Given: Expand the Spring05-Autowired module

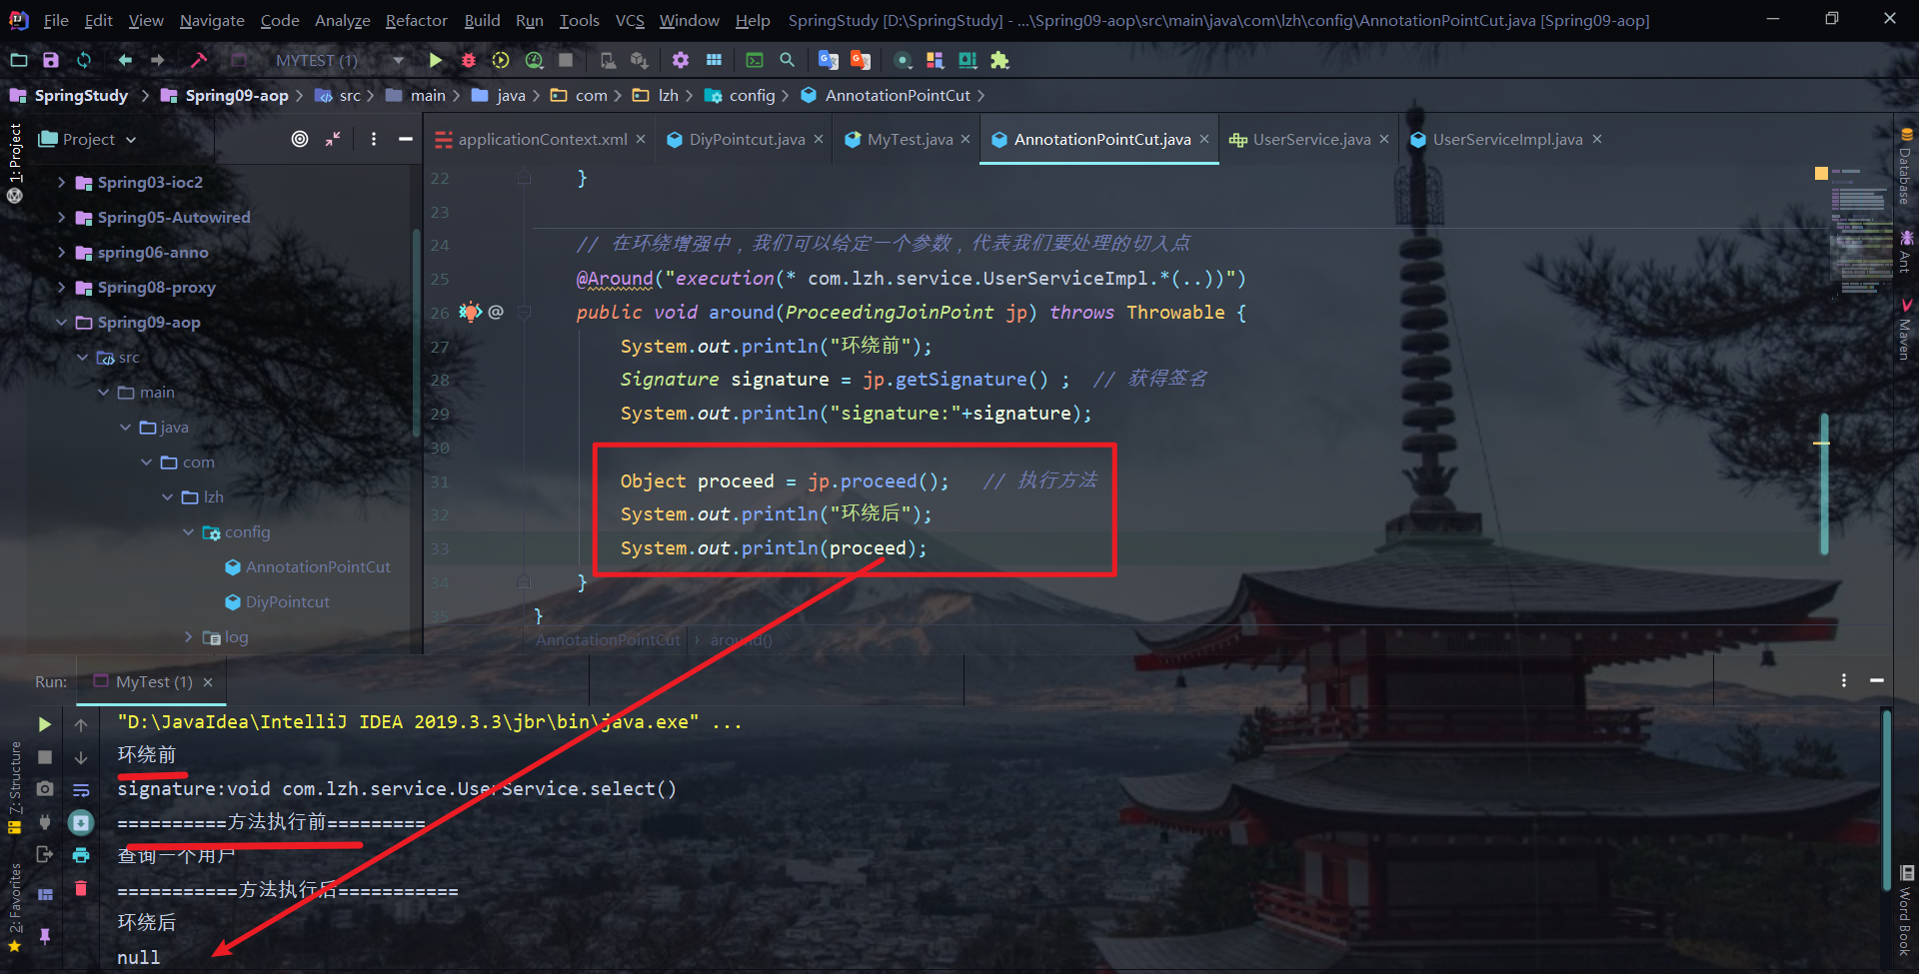Looking at the screenshot, I should point(61,217).
